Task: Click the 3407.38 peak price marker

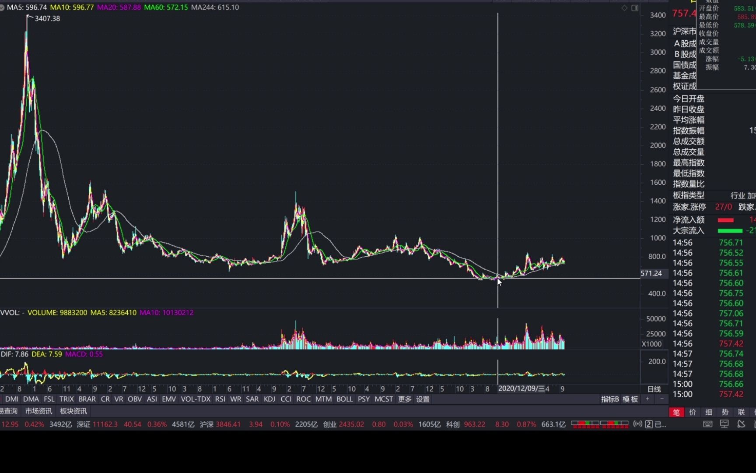Action: [47, 18]
